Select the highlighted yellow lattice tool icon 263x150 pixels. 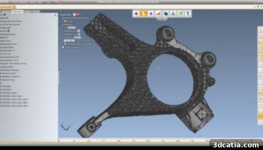click(144, 13)
